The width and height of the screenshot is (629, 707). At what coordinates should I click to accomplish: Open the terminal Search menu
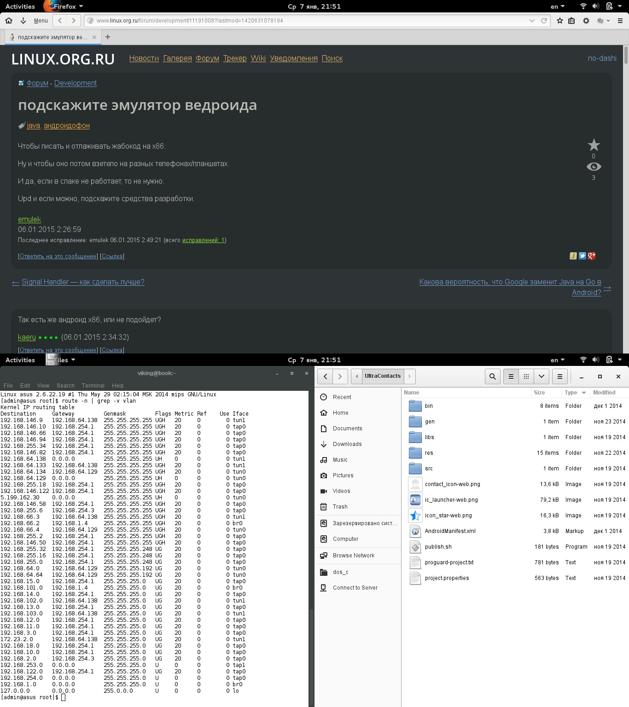tap(65, 386)
